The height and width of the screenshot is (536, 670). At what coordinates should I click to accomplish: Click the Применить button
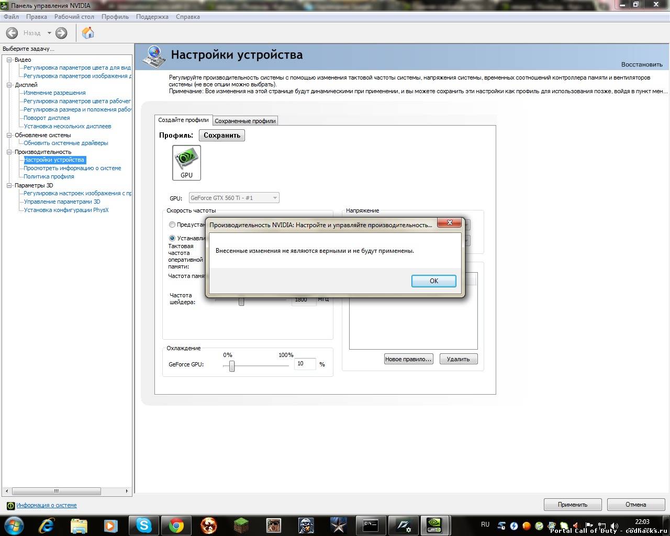573,505
